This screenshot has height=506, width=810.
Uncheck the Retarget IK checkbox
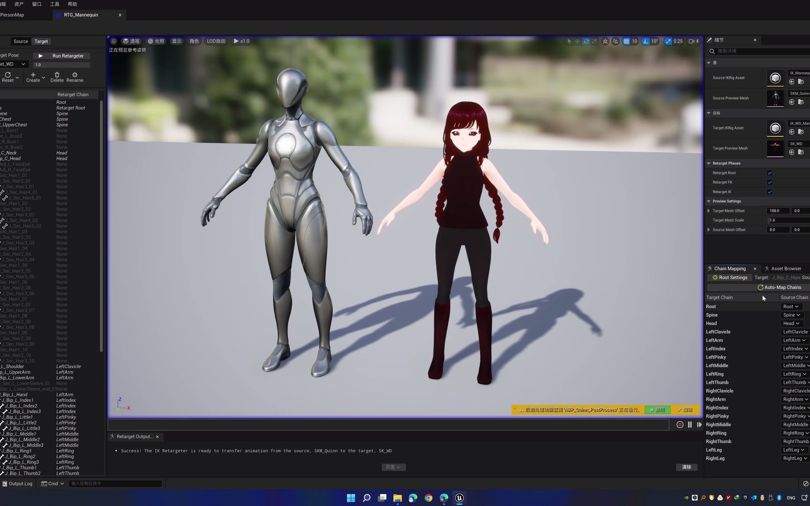click(770, 192)
